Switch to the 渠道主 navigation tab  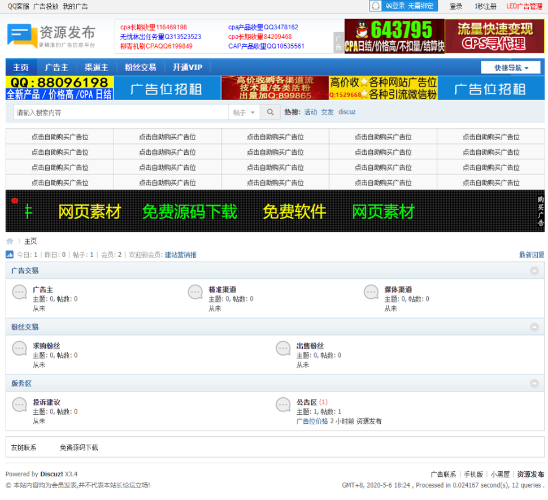click(x=96, y=67)
